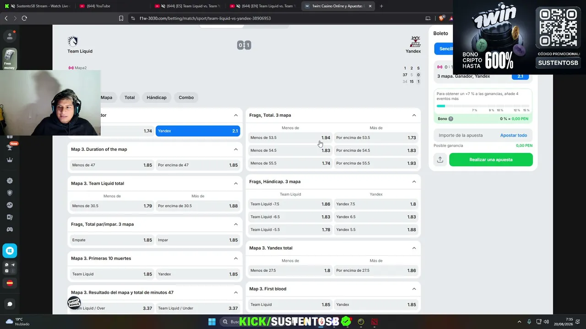Collapse Mapa 3. Duration of the map
Screen dimensions: 586x329
coord(236,149)
